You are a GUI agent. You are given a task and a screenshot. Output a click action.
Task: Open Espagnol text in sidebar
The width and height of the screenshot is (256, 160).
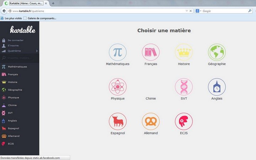click(x=14, y=128)
